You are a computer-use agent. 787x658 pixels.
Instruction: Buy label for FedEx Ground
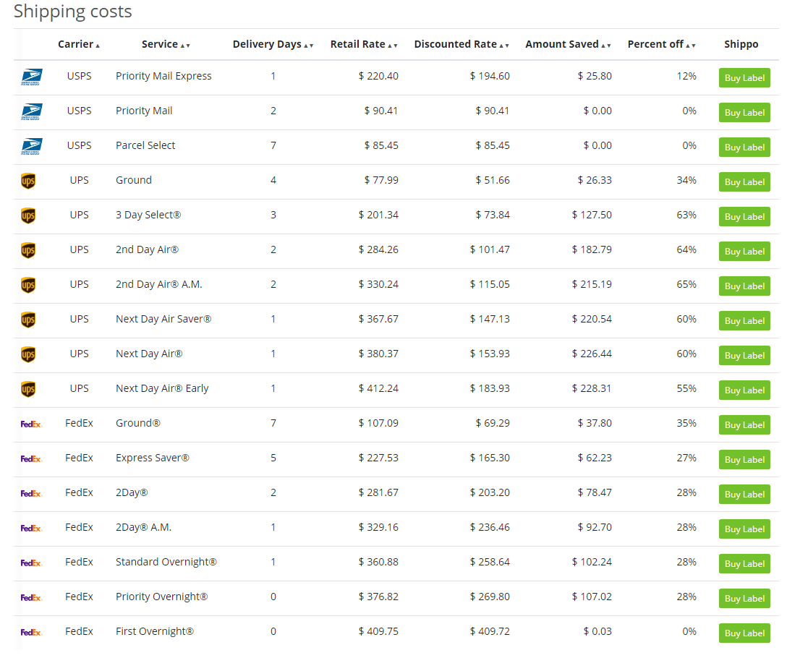(744, 424)
